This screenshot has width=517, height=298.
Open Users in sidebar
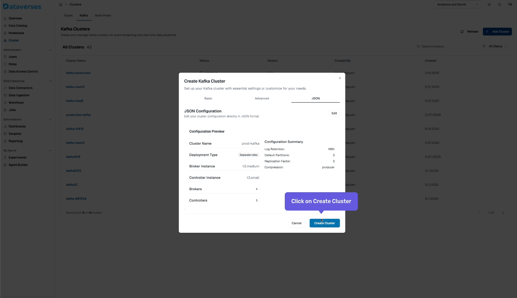13,57
